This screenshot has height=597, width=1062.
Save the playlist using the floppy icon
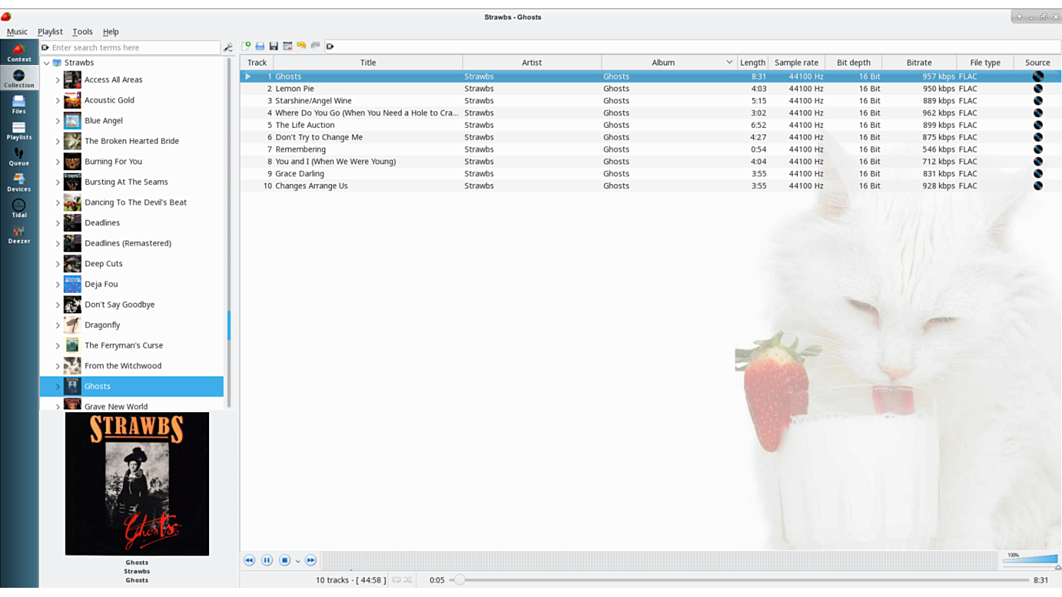(274, 47)
